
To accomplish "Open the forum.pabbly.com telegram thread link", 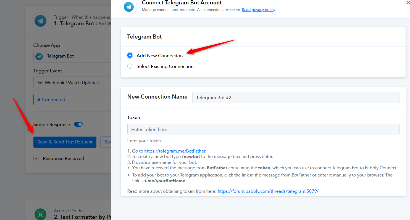I will pos(268,191).
